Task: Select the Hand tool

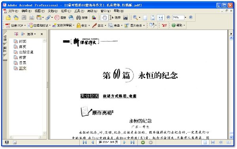Action: pyautogui.click(x=104, y=18)
